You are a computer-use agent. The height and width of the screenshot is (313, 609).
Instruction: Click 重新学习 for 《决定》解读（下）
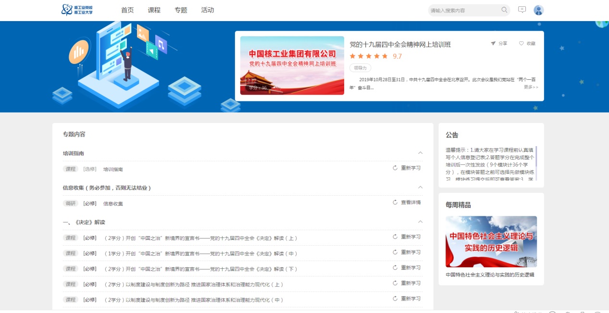tap(411, 267)
